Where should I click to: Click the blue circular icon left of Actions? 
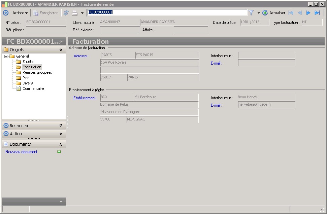pos(6,13)
